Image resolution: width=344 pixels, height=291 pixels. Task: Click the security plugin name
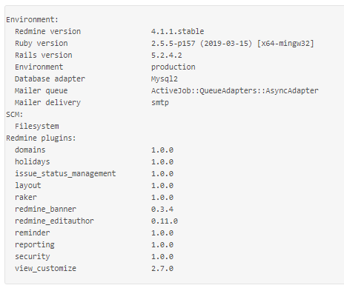[x=33, y=256]
